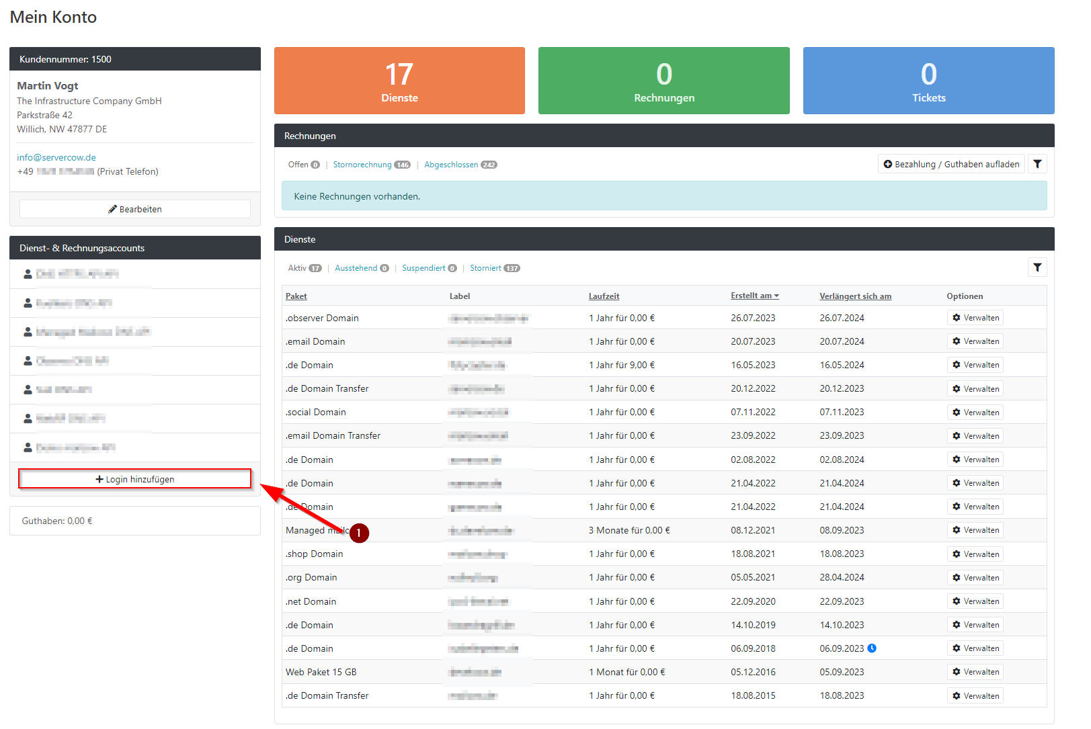This screenshot has height=729, width=1091.
Task: Open the Rechnungen filter funnel icon
Action: pyautogui.click(x=1038, y=164)
